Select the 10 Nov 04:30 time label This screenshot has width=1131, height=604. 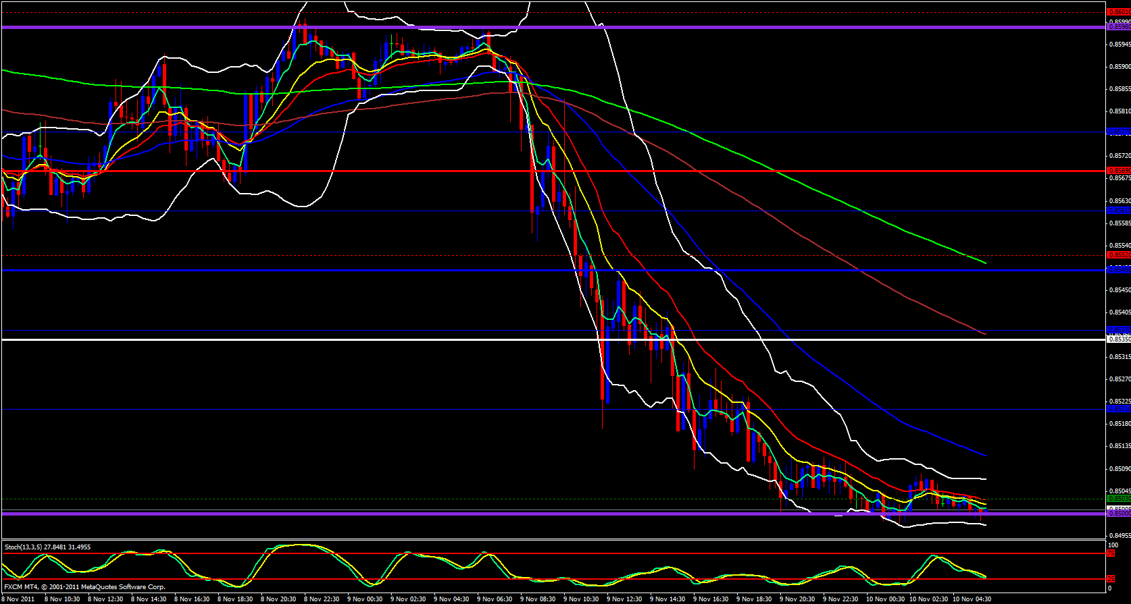pyautogui.click(x=972, y=599)
